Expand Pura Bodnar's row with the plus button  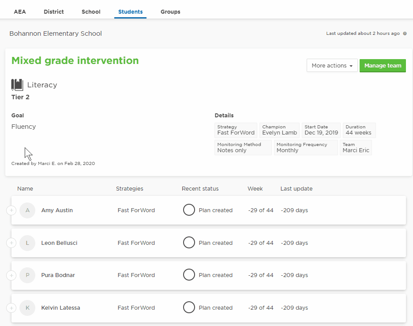click(11, 275)
